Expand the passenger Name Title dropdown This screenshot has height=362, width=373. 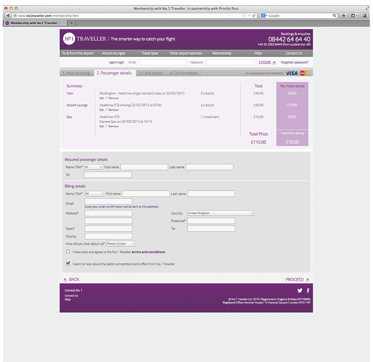(x=93, y=167)
